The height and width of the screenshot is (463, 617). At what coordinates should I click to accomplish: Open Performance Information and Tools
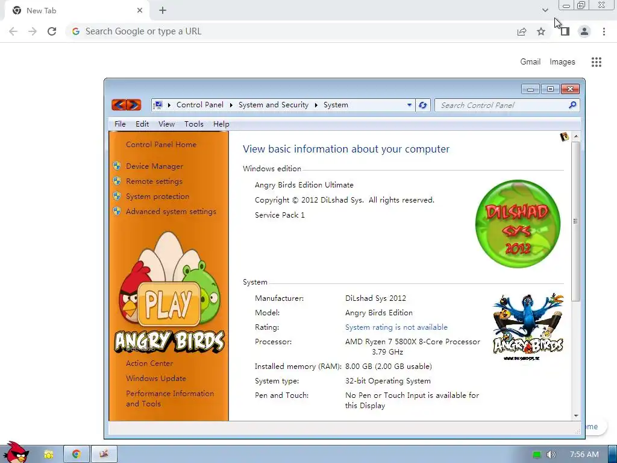point(170,398)
